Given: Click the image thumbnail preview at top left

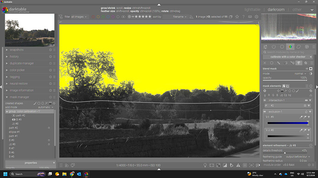Looking at the screenshot, I should tap(29, 30).
